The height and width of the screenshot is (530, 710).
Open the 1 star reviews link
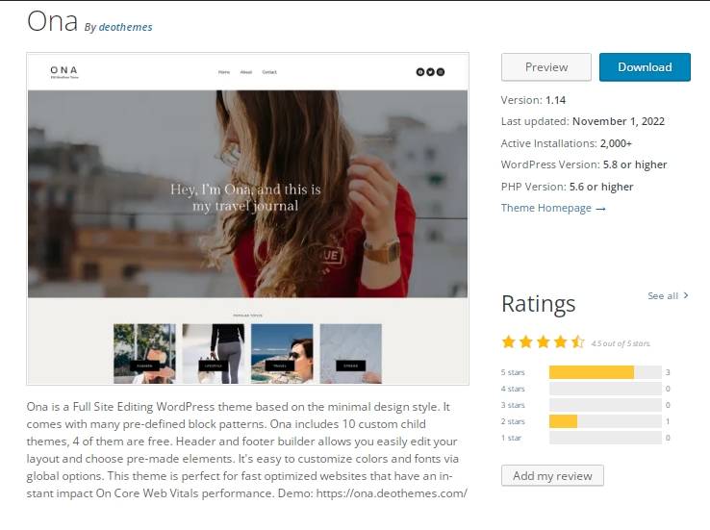[511, 438]
